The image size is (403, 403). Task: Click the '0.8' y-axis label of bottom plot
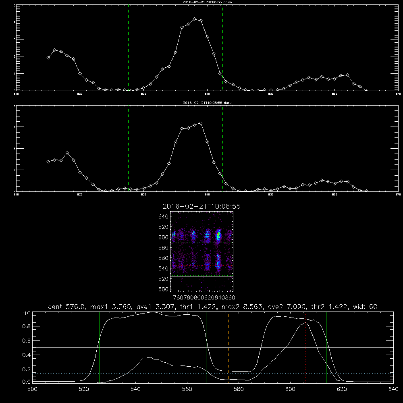[x=27, y=326]
